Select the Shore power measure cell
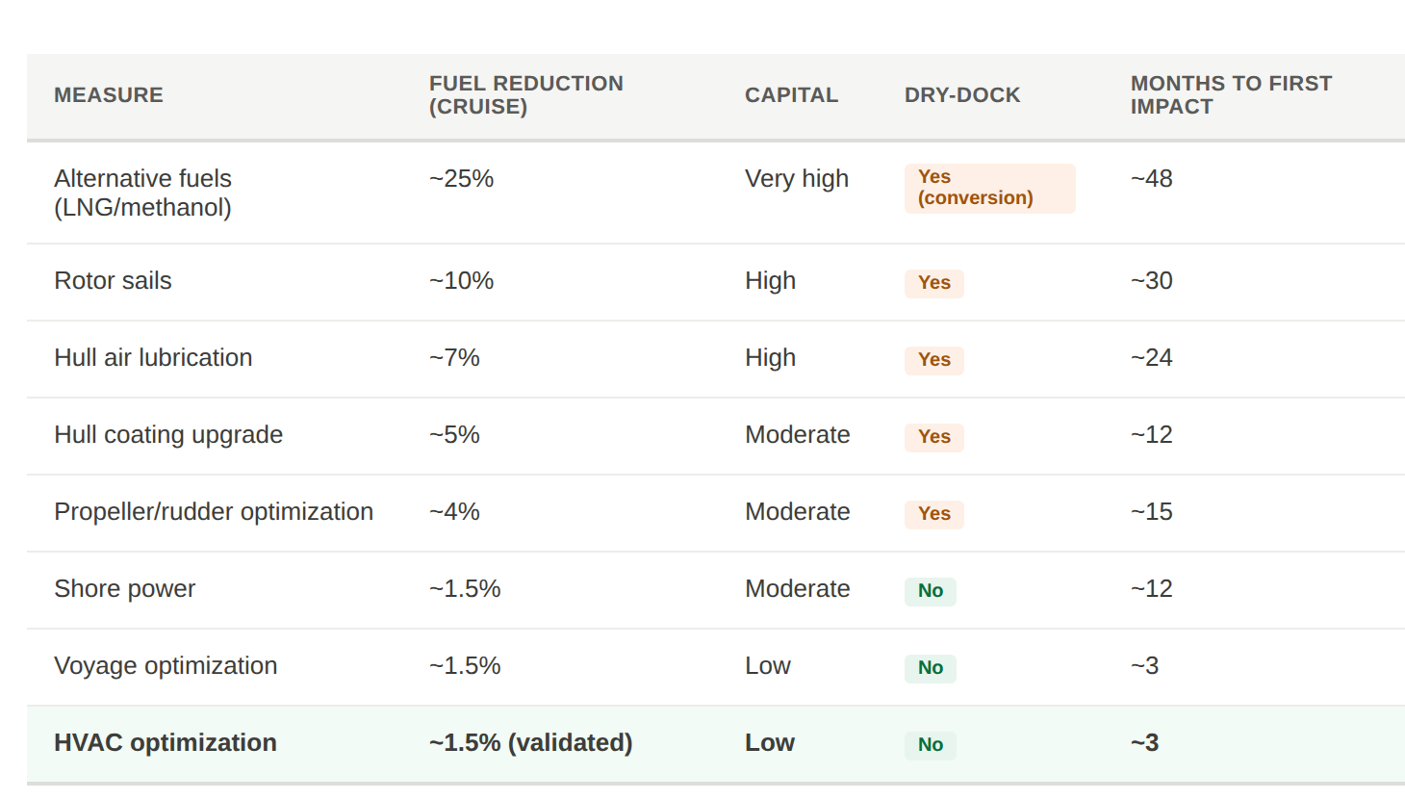This screenshot has width=1405, height=799. click(124, 589)
